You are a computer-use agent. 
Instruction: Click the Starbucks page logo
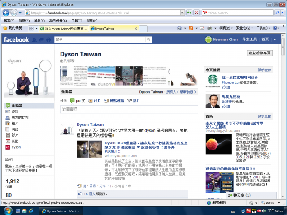(213, 80)
